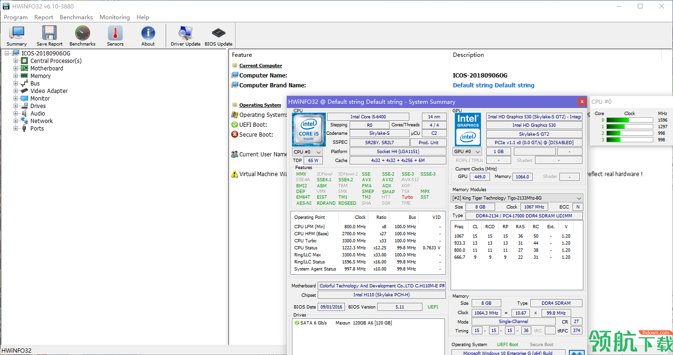This screenshot has height=355, width=673.
Task: Open the GPU #0 selector dropdown
Action: pos(467,152)
